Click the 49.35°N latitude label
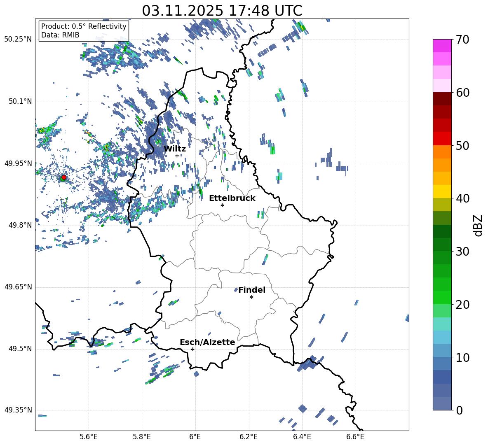Screen dimensions: 488x445 click(18, 410)
